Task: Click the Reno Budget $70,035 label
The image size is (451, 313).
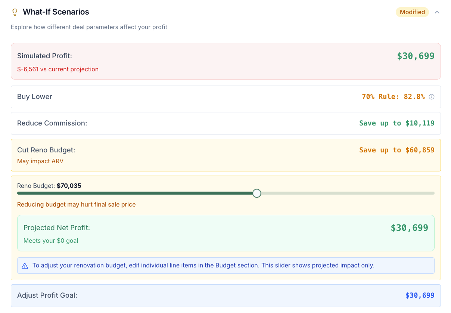Action: tap(49, 186)
